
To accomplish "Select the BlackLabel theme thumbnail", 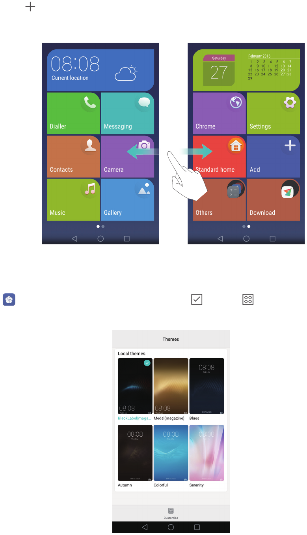I will pos(135,386).
